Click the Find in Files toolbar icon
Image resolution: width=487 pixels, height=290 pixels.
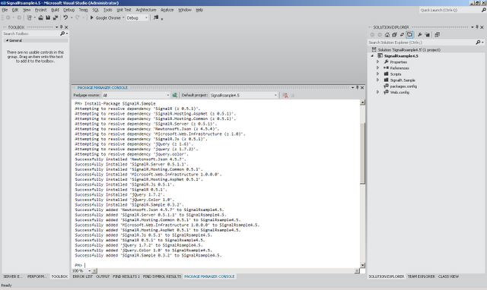pyautogui.click(x=156, y=17)
